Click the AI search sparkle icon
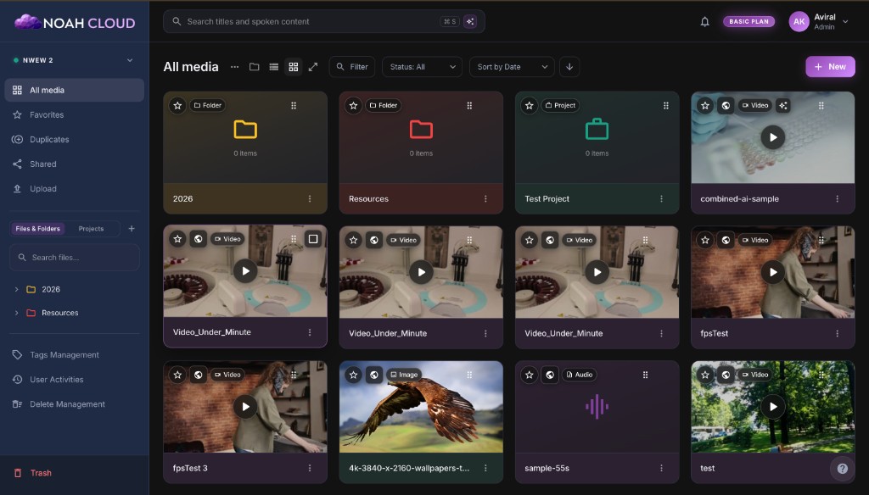869x495 pixels. click(x=470, y=21)
